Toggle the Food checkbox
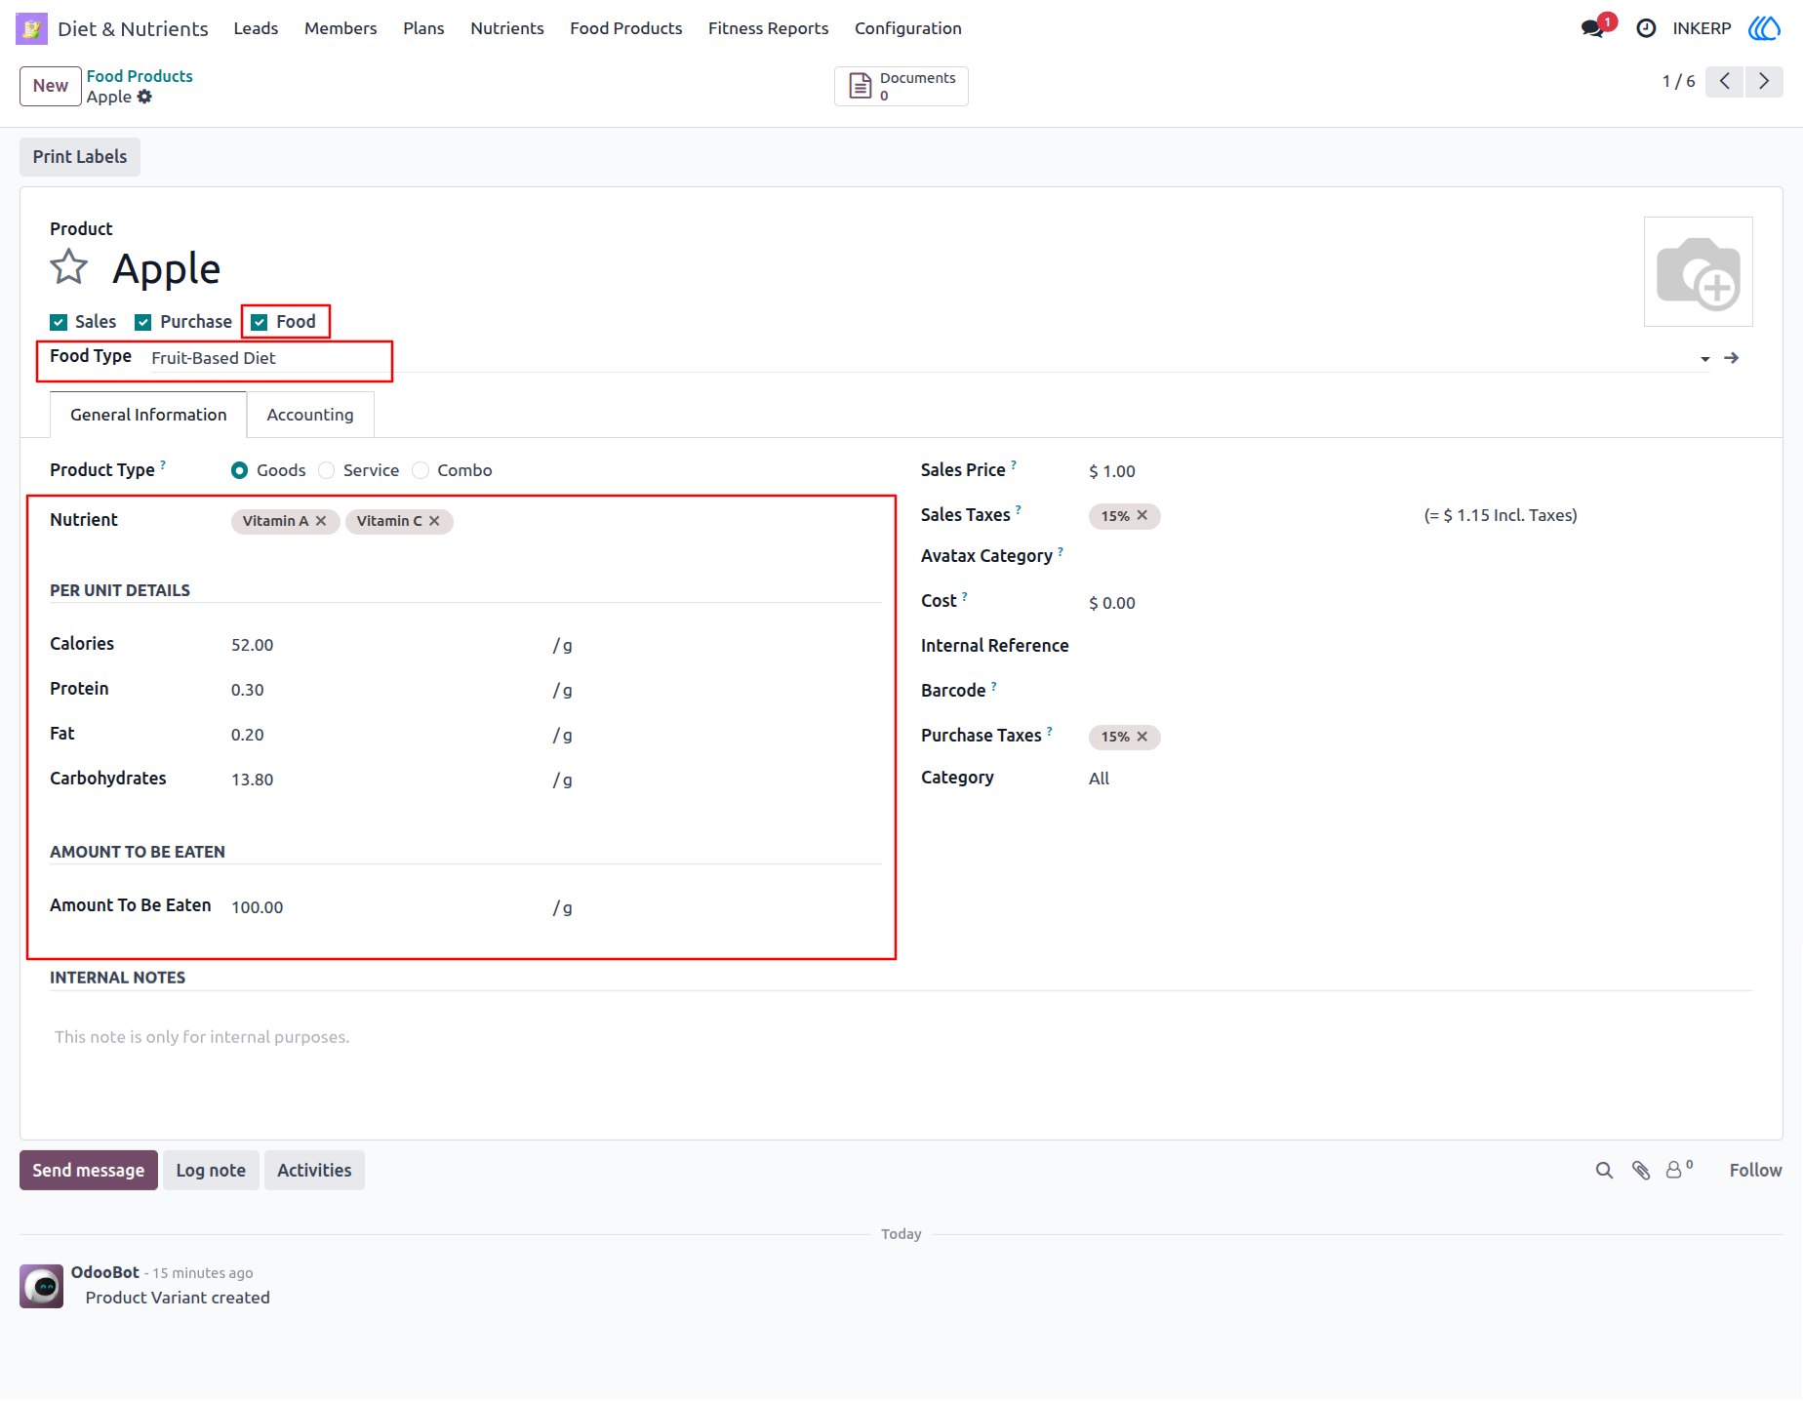The height and width of the screenshot is (1401, 1803). [x=260, y=322]
